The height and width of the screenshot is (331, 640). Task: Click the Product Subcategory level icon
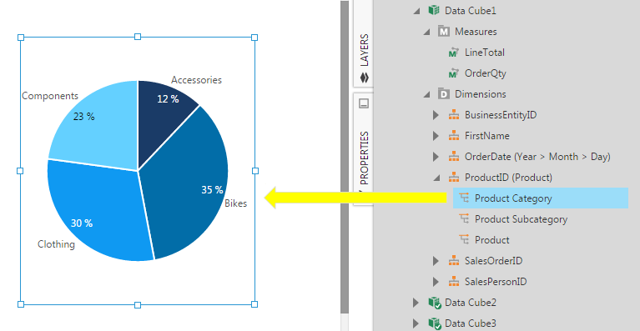[464, 219]
